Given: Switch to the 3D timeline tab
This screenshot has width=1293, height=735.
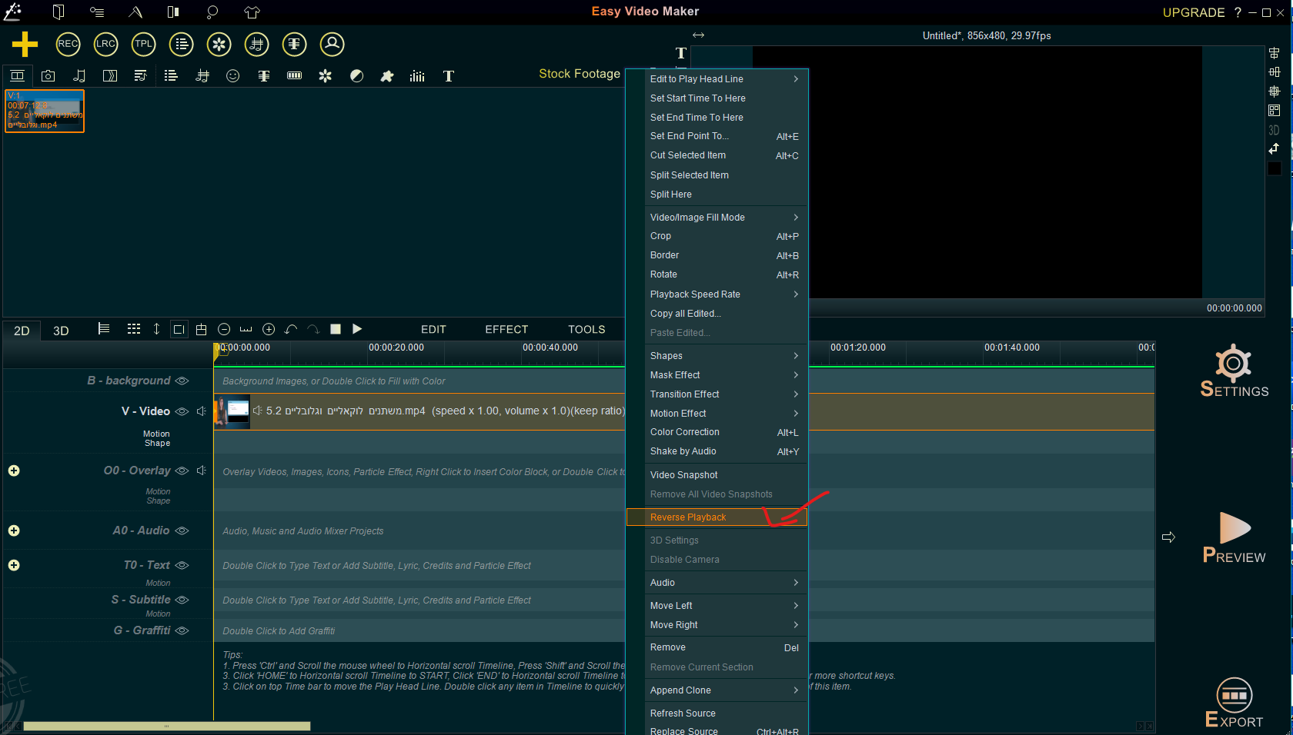Looking at the screenshot, I should (61, 331).
